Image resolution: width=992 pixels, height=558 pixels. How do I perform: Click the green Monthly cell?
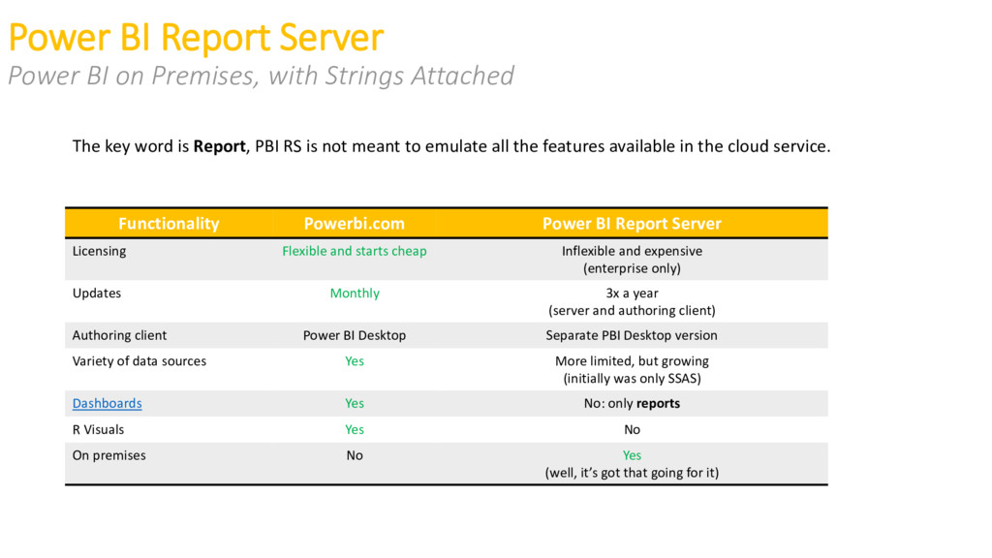[x=355, y=294]
